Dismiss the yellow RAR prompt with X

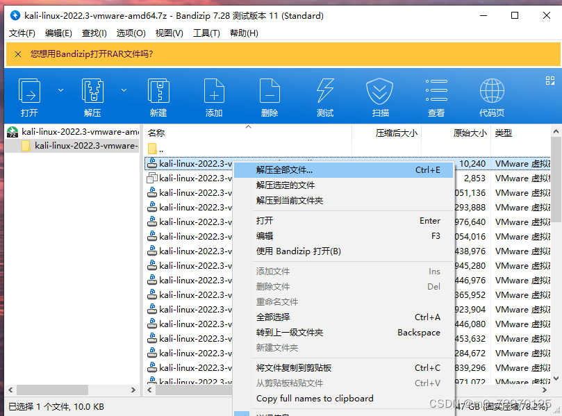pyautogui.click(x=18, y=54)
